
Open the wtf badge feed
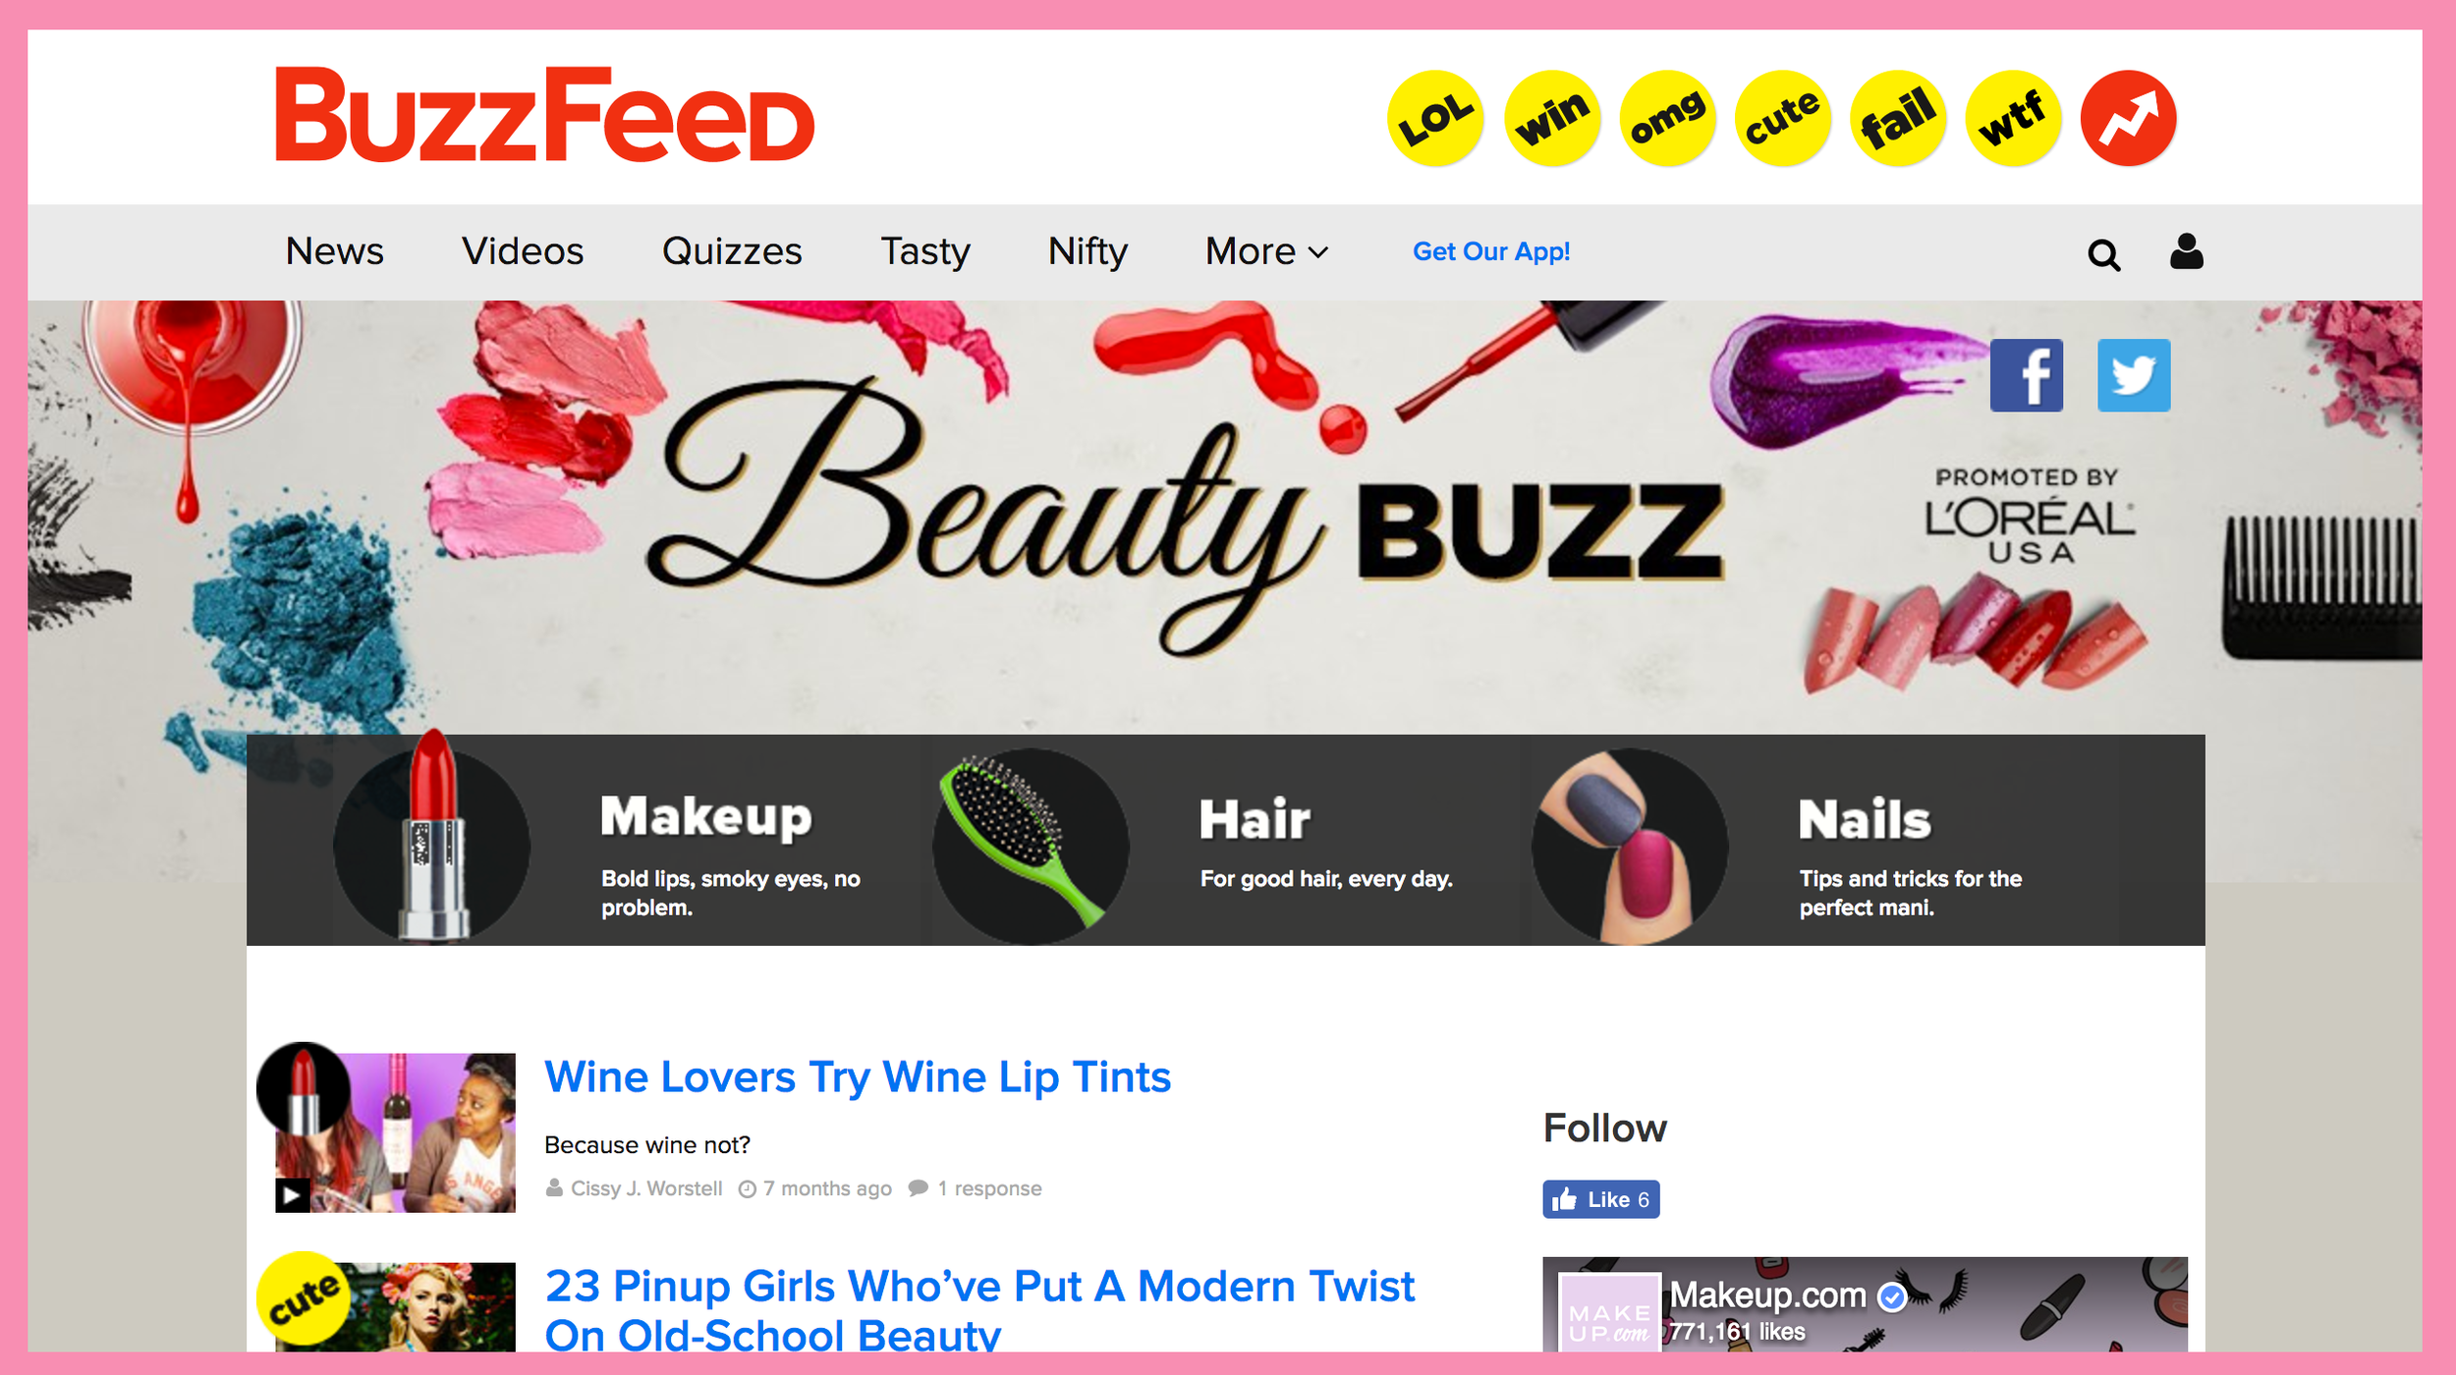[x=2013, y=118]
